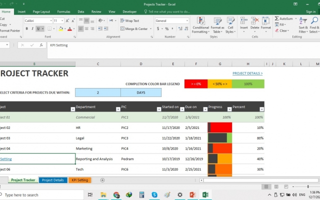Click the formula bar showing KPI Setting
The image size is (320, 200).
click(183, 50)
